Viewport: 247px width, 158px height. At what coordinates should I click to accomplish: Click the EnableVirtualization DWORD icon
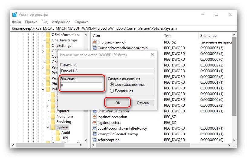click(94, 111)
